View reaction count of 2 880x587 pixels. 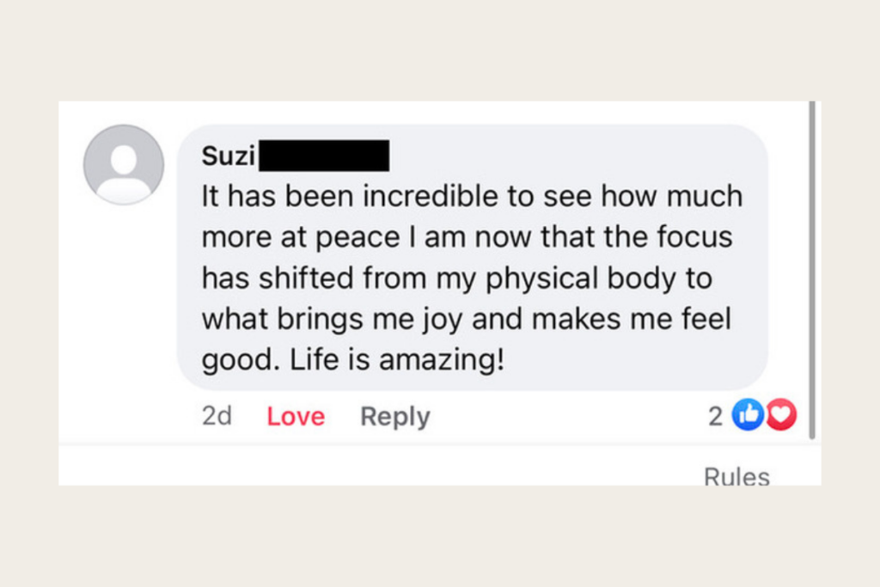pyautogui.click(x=715, y=416)
